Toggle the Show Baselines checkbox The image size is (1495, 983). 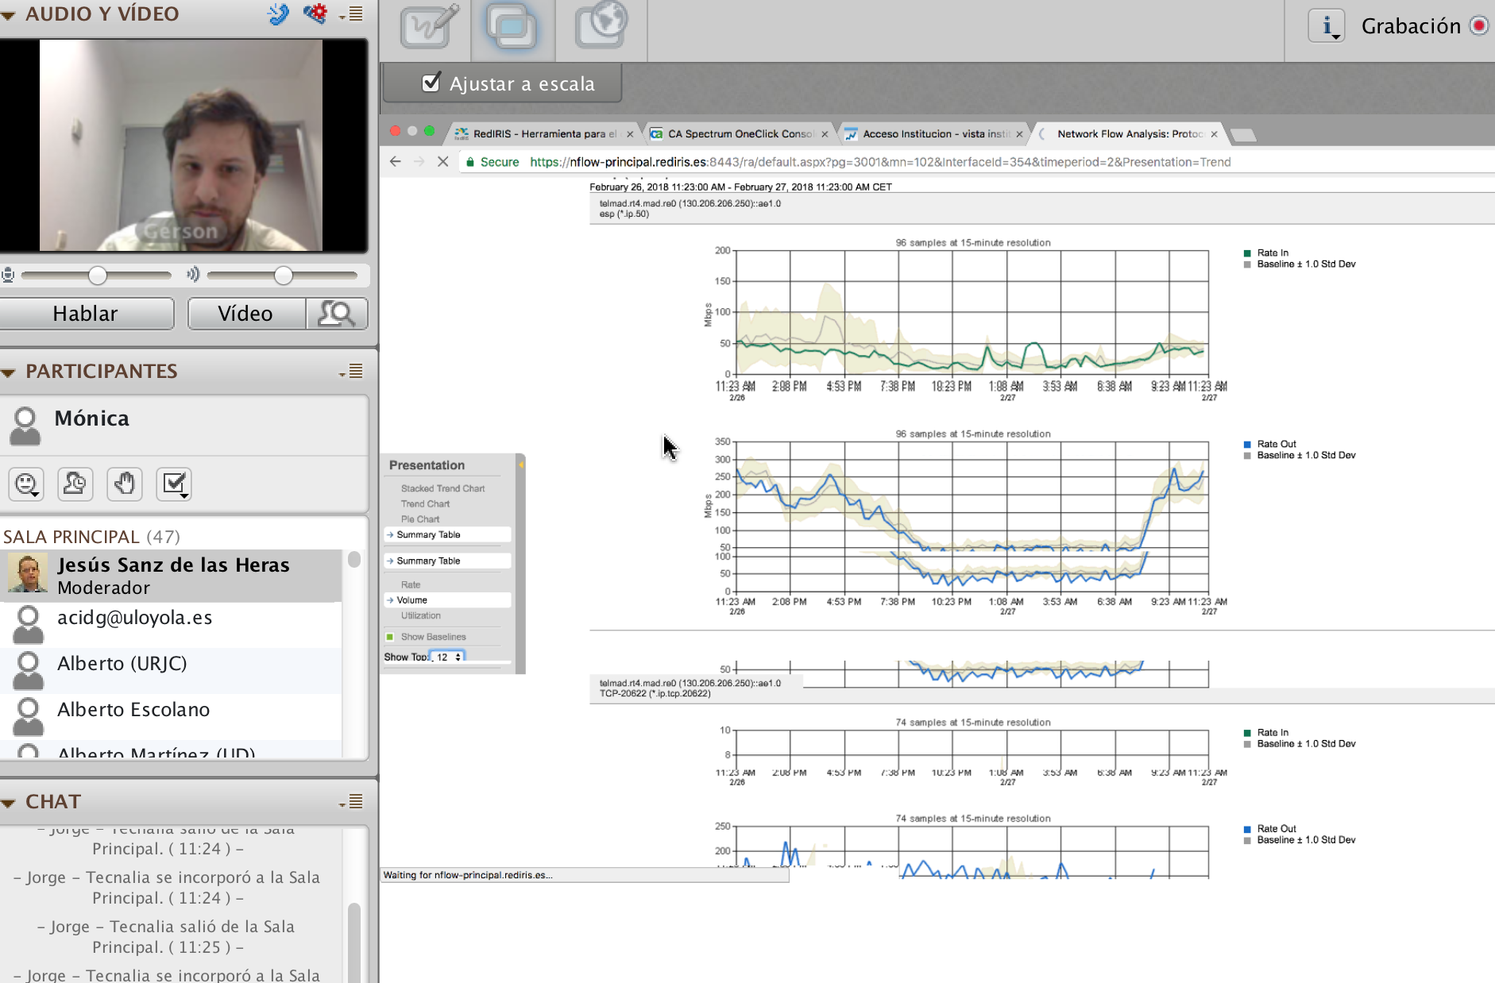point(390,637)
